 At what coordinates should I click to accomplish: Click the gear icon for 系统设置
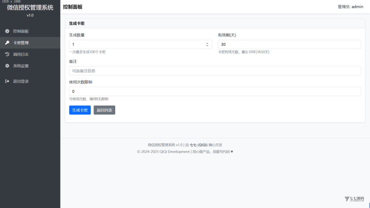coord(7,66)
